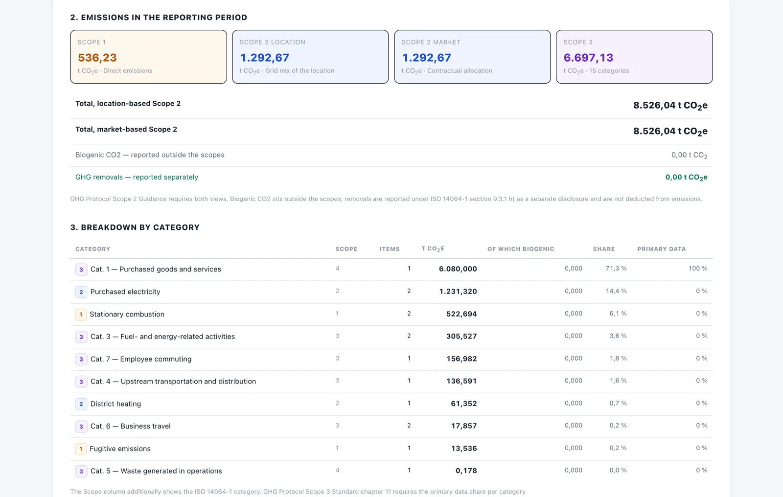783x497 pixels.
Task: Click the scope badge beside Cat. 4 Upstream transportation
Action: [x=81, y=382]
